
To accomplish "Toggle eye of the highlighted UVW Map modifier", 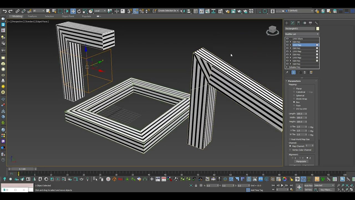I will 287,45.
